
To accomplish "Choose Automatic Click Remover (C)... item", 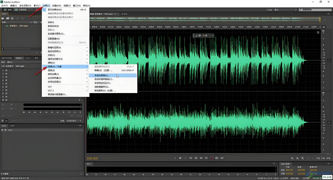I will click(113, 79).
